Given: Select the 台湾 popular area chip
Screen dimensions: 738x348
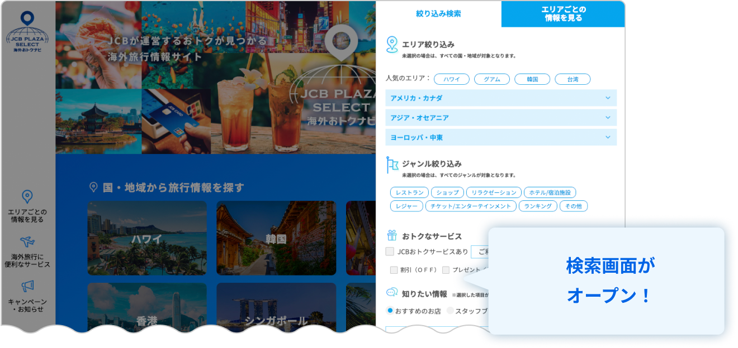Looking at the screenshot, I should pos(573,79).
